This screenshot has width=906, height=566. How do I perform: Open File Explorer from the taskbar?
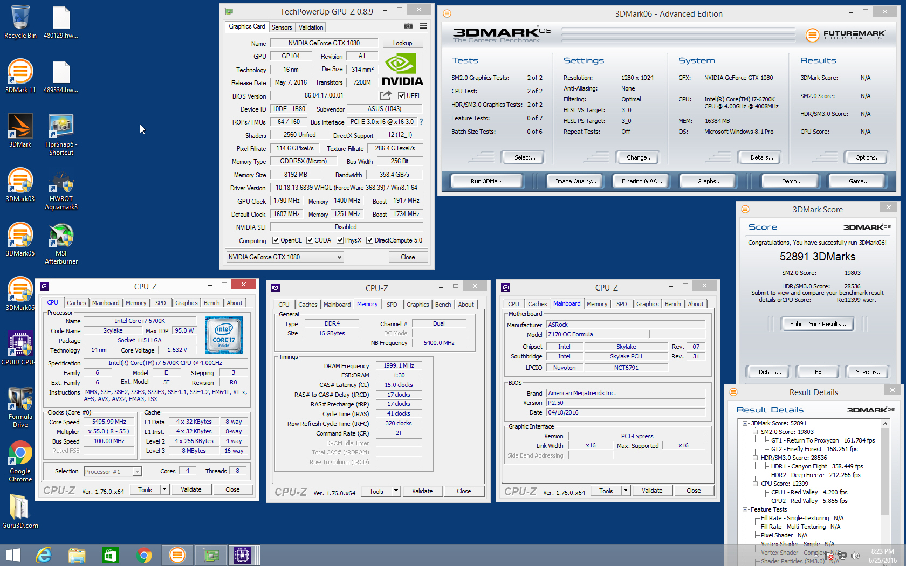click(77, 555)
